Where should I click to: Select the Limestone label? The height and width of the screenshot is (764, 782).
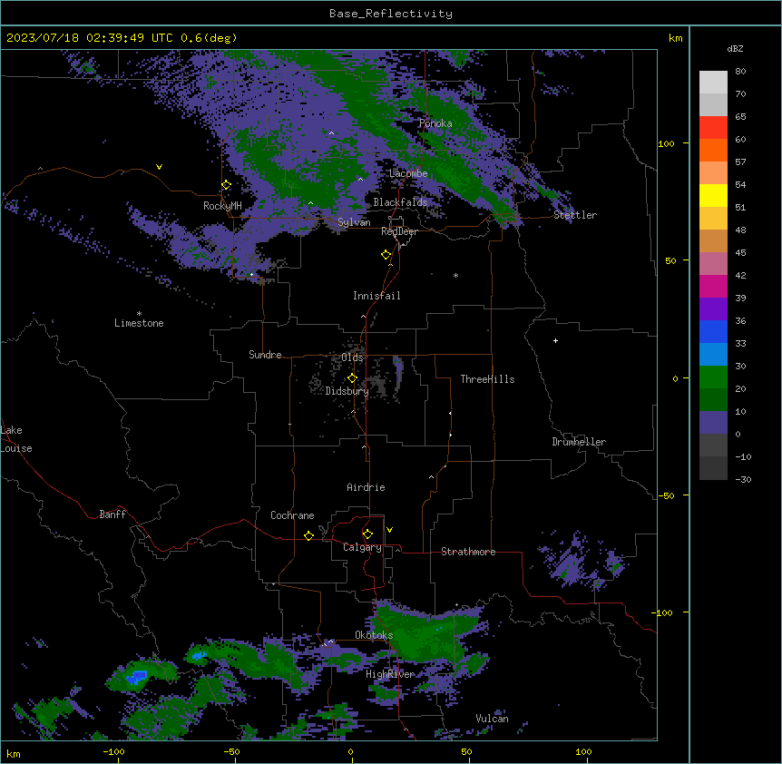[139, 323]
